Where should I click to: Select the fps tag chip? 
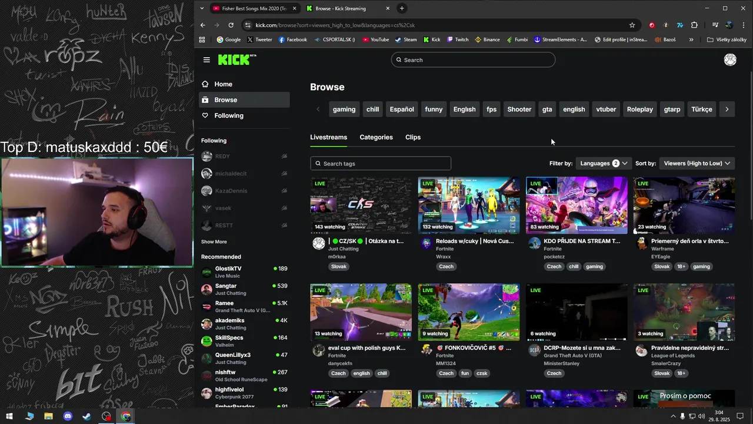492,110
